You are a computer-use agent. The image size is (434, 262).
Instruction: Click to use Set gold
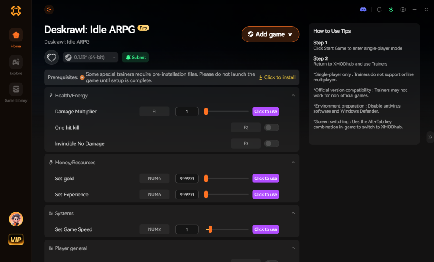(x=266, y=178)
